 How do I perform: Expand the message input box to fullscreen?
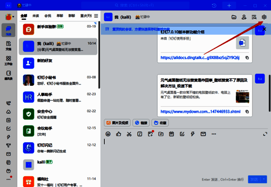point(265,134)
